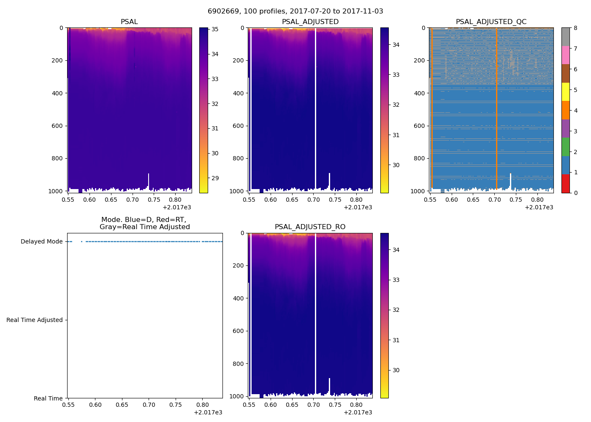Click the 'Real Time' axis label
The width and height of the screenshot is (591, 422).
(x=48, y=399)
